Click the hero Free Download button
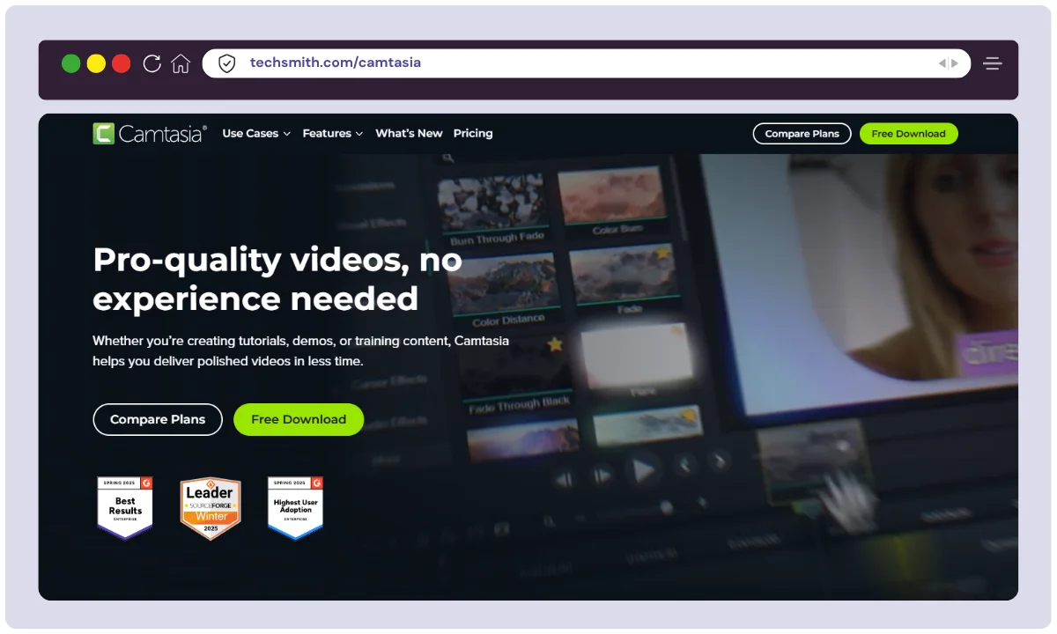The height and width of the screenshot is (634, 1057). 299,419
